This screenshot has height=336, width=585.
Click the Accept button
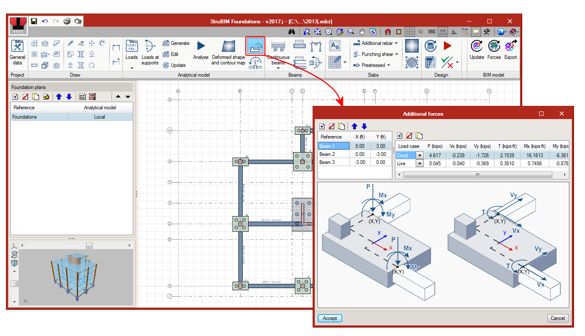coord(330,318)
